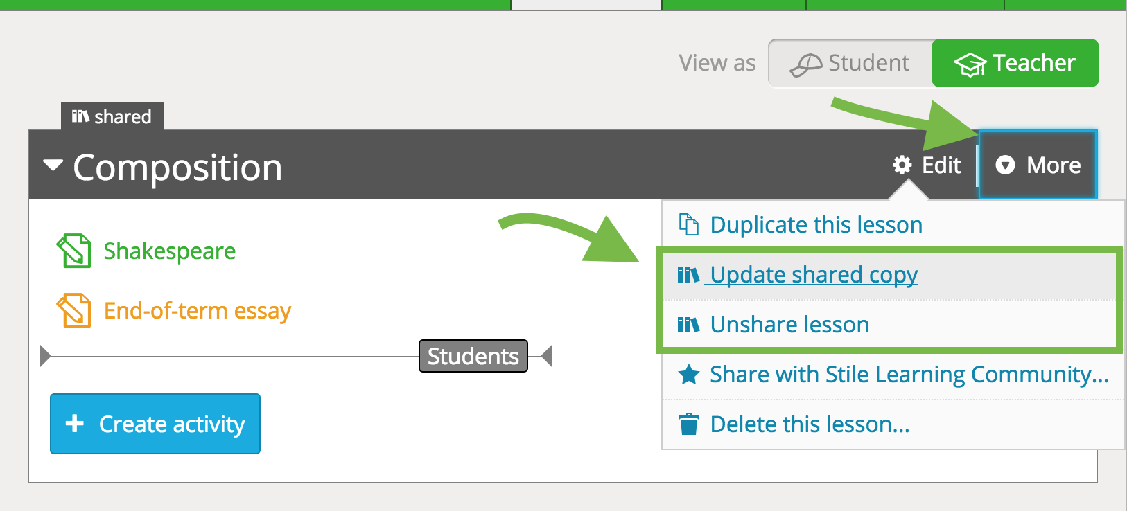The height and width of the screenshot is (511, 1127).
Task: Switch view to Teacher mode
Action: point(1015,63)
